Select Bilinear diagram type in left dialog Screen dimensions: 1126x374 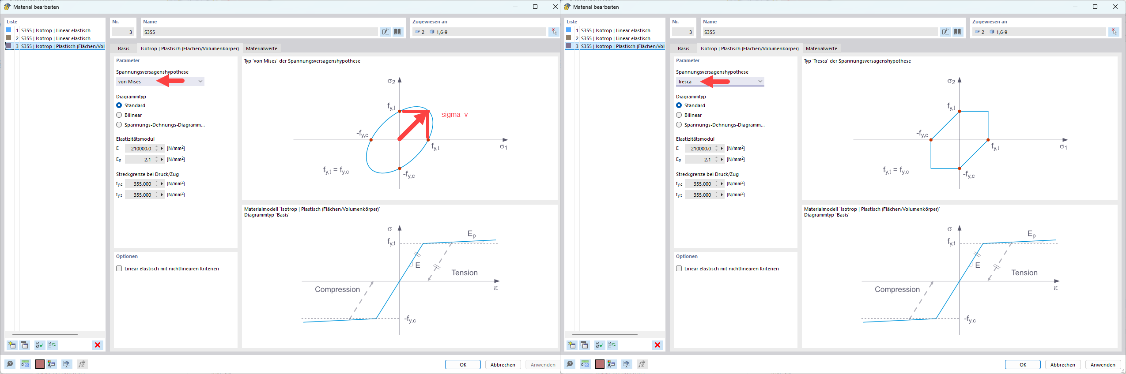(119, 115)
